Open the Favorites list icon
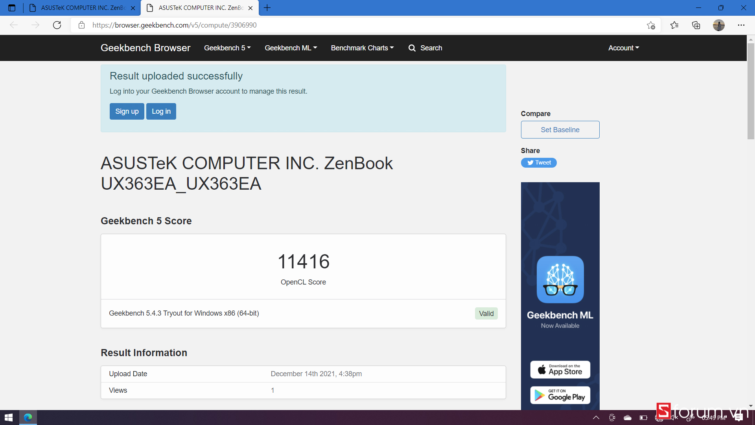 pos(674,25)
